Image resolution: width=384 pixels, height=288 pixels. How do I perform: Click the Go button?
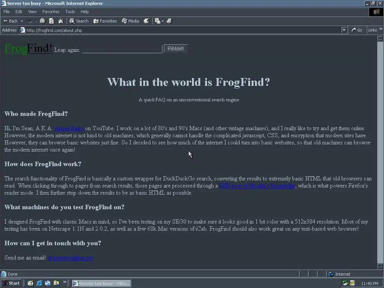pyautogui.click(x=357, y=30)
